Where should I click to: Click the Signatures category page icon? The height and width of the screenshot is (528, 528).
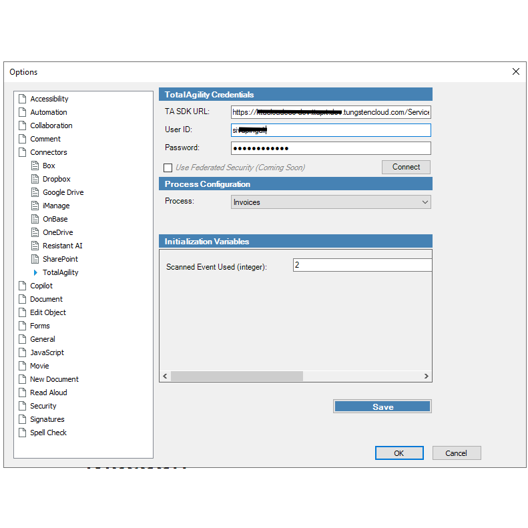click(x=23, y=419)
